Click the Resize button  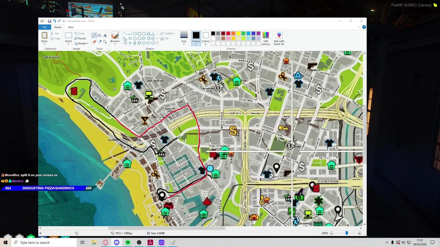pos(80,38)
